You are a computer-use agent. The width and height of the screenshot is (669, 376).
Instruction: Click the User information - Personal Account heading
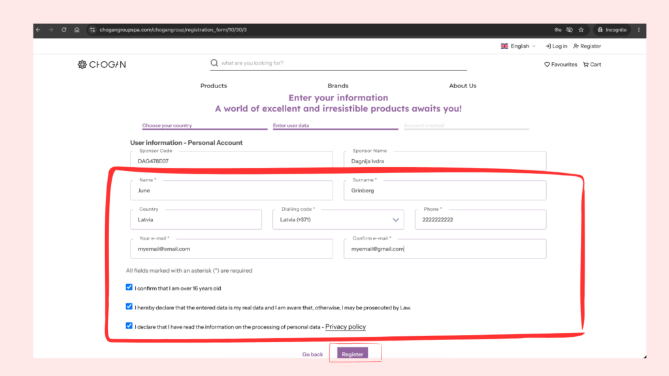tap(186, 143)
